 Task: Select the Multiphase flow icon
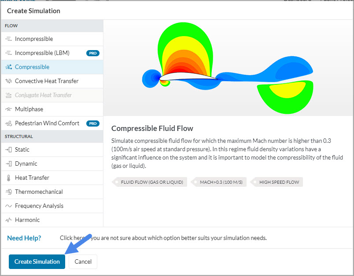[x=8, y=109]
